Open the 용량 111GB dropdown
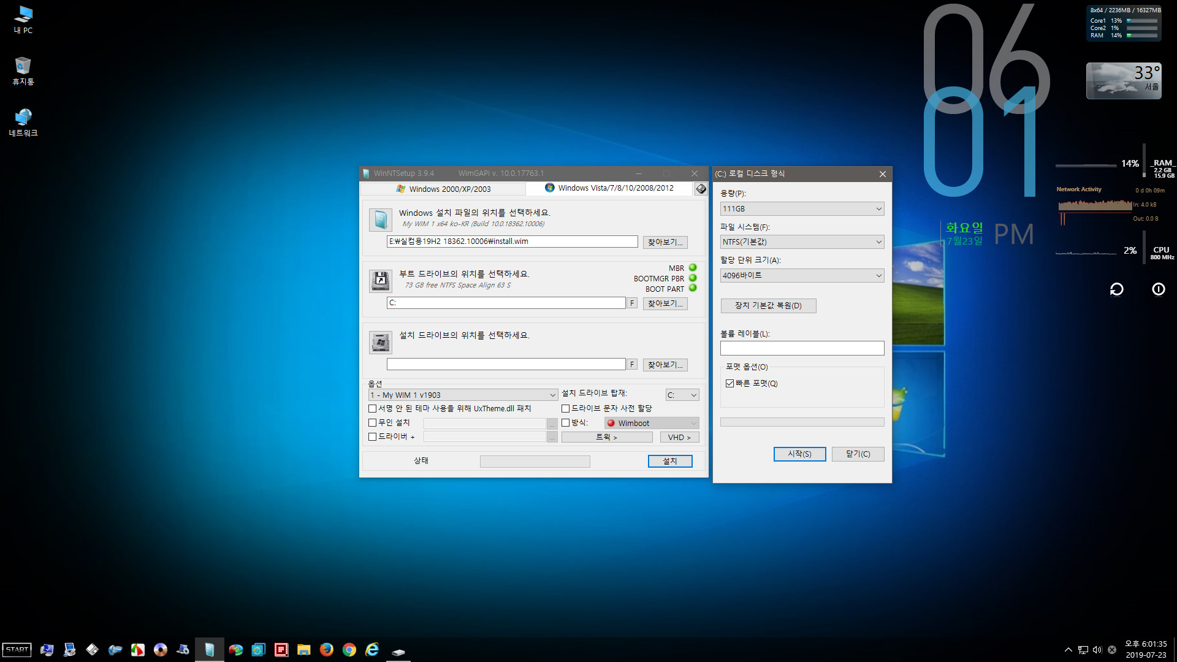Viewport: 1177px width, 662px height. tap(802, 208)
